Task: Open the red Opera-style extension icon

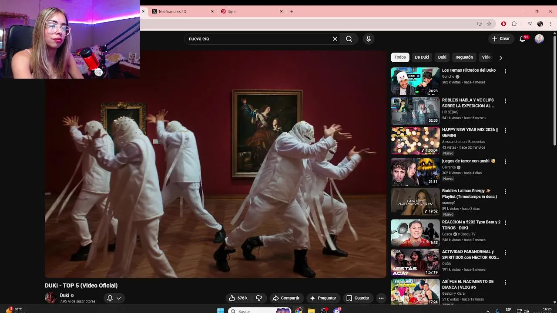Action: [x=503, y=23]
